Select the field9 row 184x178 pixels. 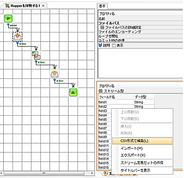[105, 137]
